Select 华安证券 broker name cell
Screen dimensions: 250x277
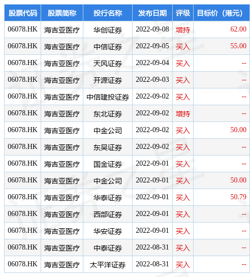108,231
